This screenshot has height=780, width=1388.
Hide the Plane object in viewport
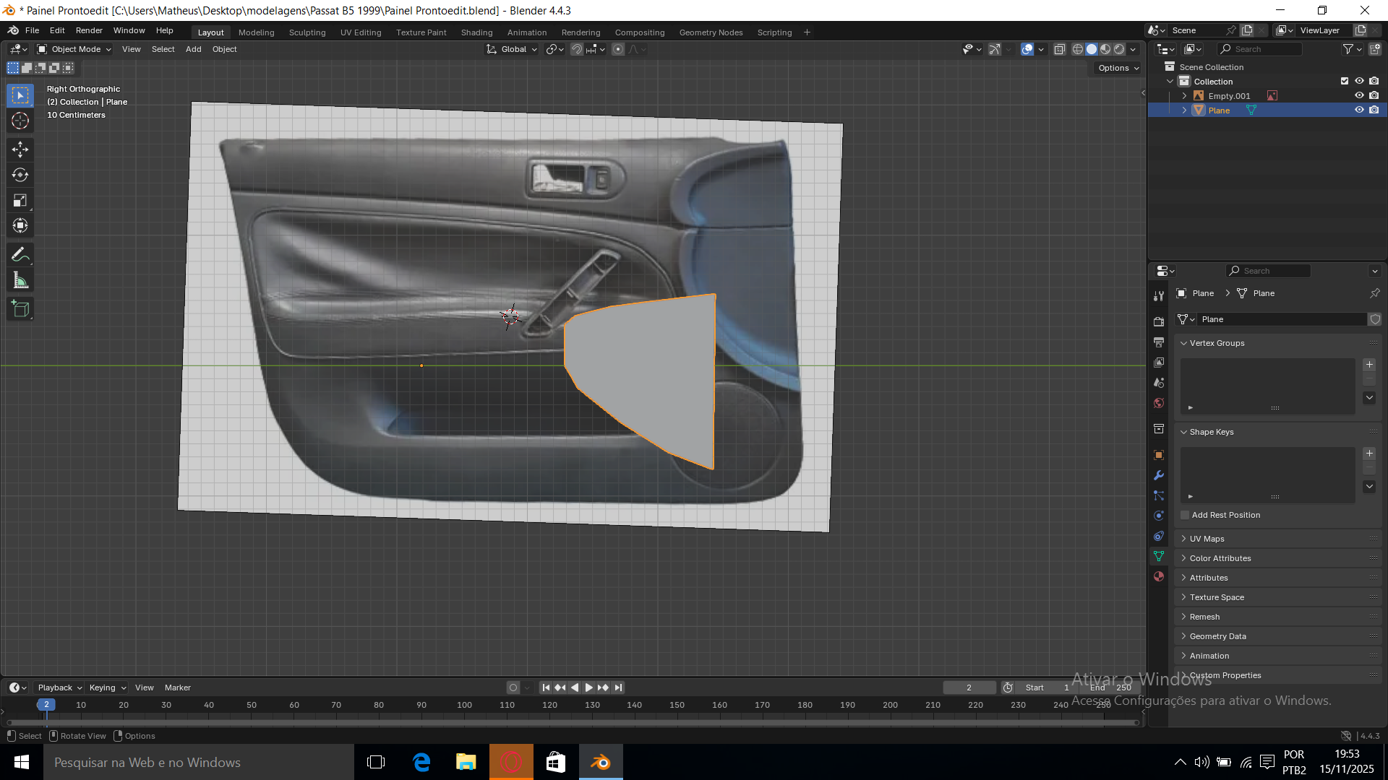(1359, 110)
